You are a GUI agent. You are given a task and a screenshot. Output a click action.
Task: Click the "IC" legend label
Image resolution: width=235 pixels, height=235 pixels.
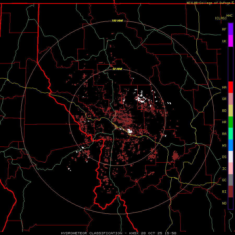tap(224, 169)
